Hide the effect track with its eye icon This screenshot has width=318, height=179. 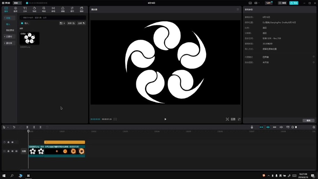(12, 142)
